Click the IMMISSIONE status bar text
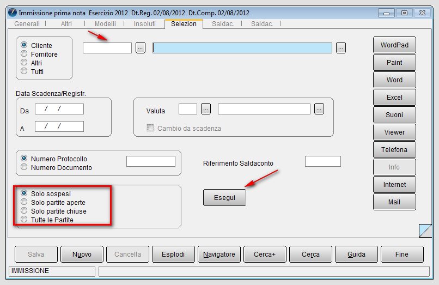 (30, 271)
